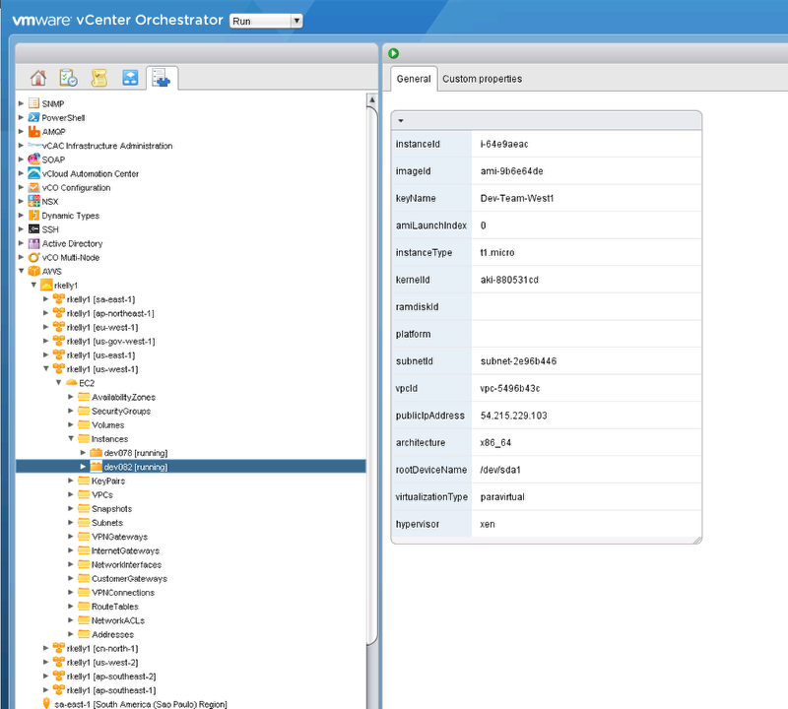Collapse the Instances folder
The image size is (788, 709).
click(x=71, y=438)
